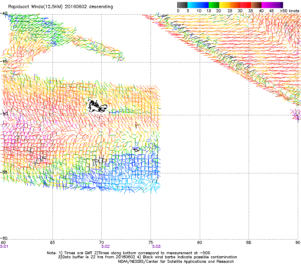
Task: Click the green 15-20 knots color bar segment
Action: (214, 5)
